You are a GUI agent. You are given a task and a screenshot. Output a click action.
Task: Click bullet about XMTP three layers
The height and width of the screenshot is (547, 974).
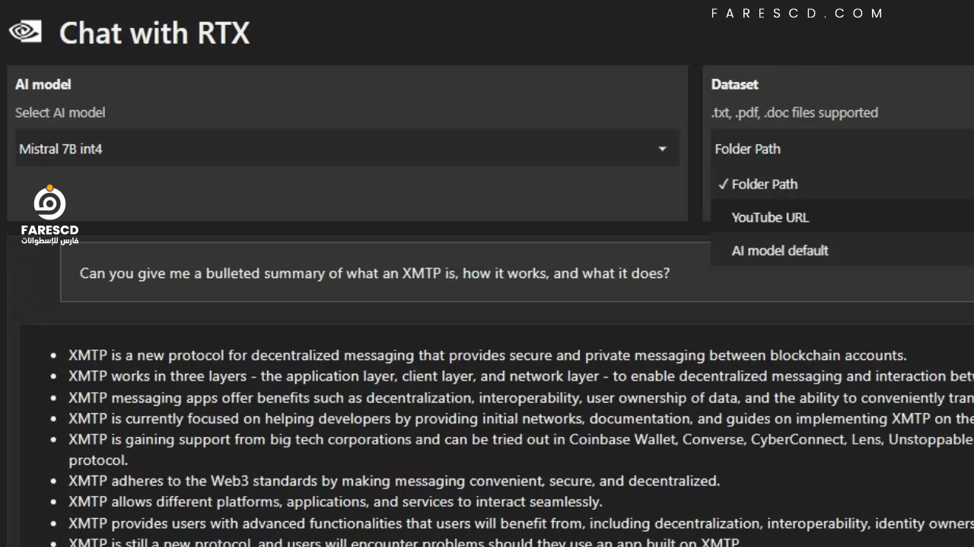coord(521,376)
